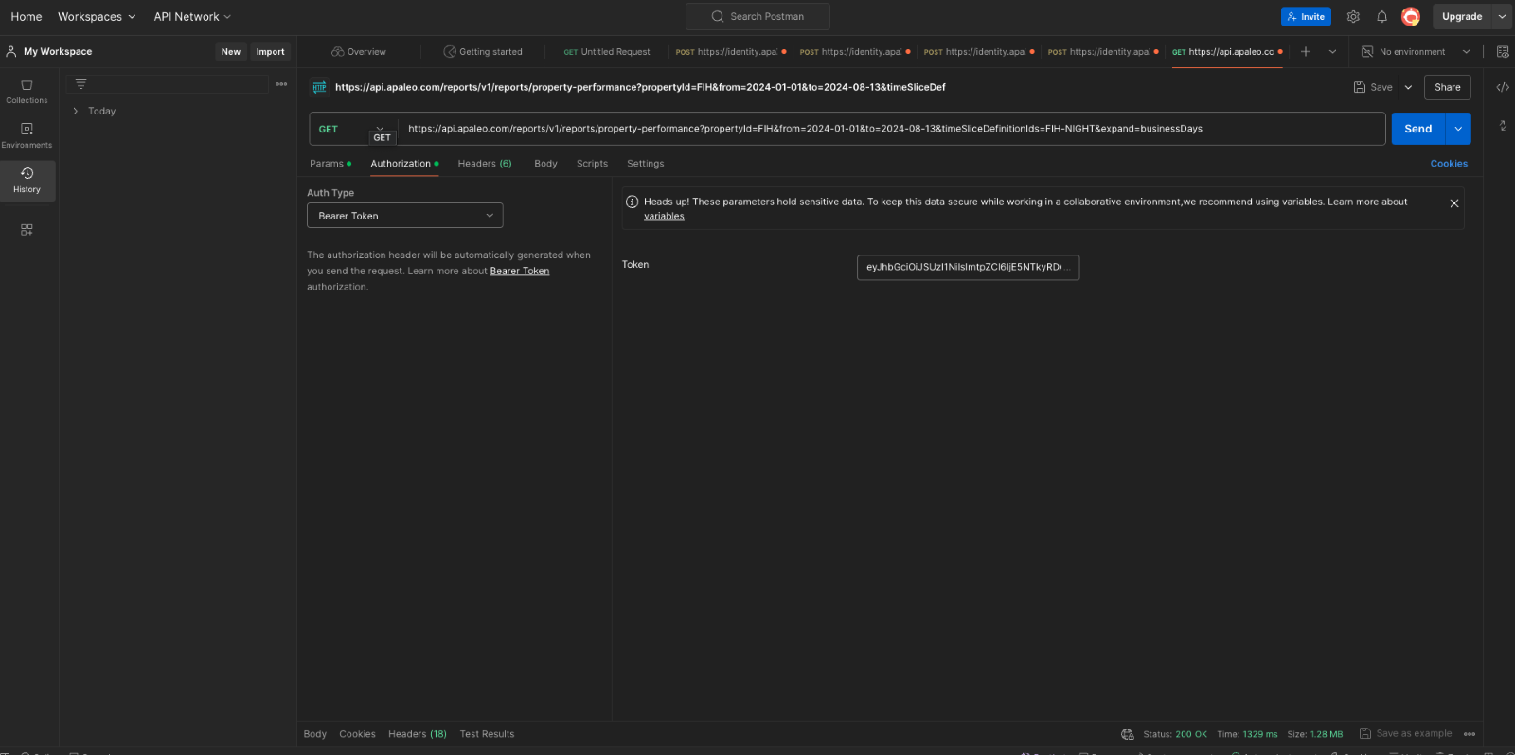Image resolution: width=1515 pixels, height=755 pixels.
Task: Follow the variables link in the banner
Action: [x=664, y=217]
